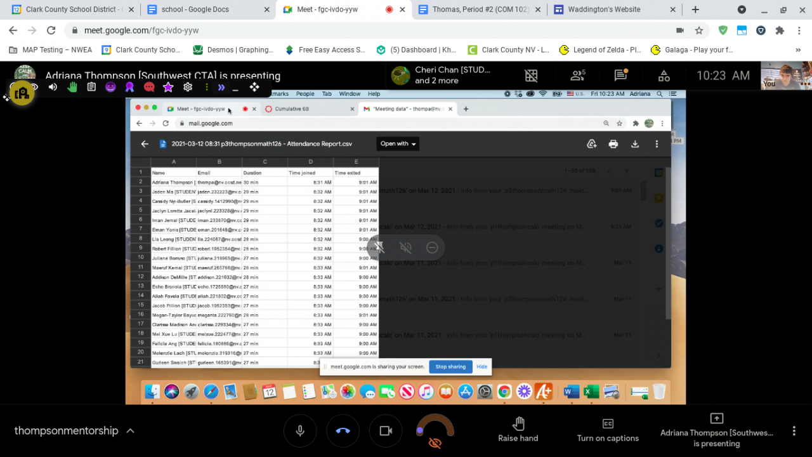Click the green raised hand extension icon

(72, 87)
